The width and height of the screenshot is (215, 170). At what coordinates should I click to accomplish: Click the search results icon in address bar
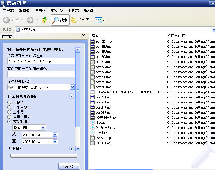pyautogui.click(x=18, y=30)
